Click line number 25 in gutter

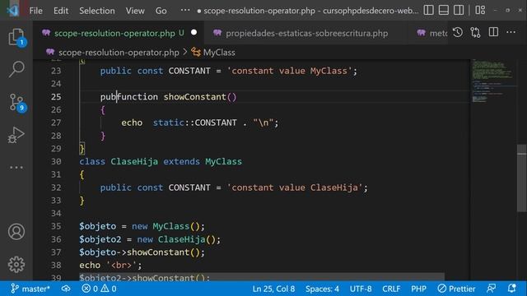56,97
